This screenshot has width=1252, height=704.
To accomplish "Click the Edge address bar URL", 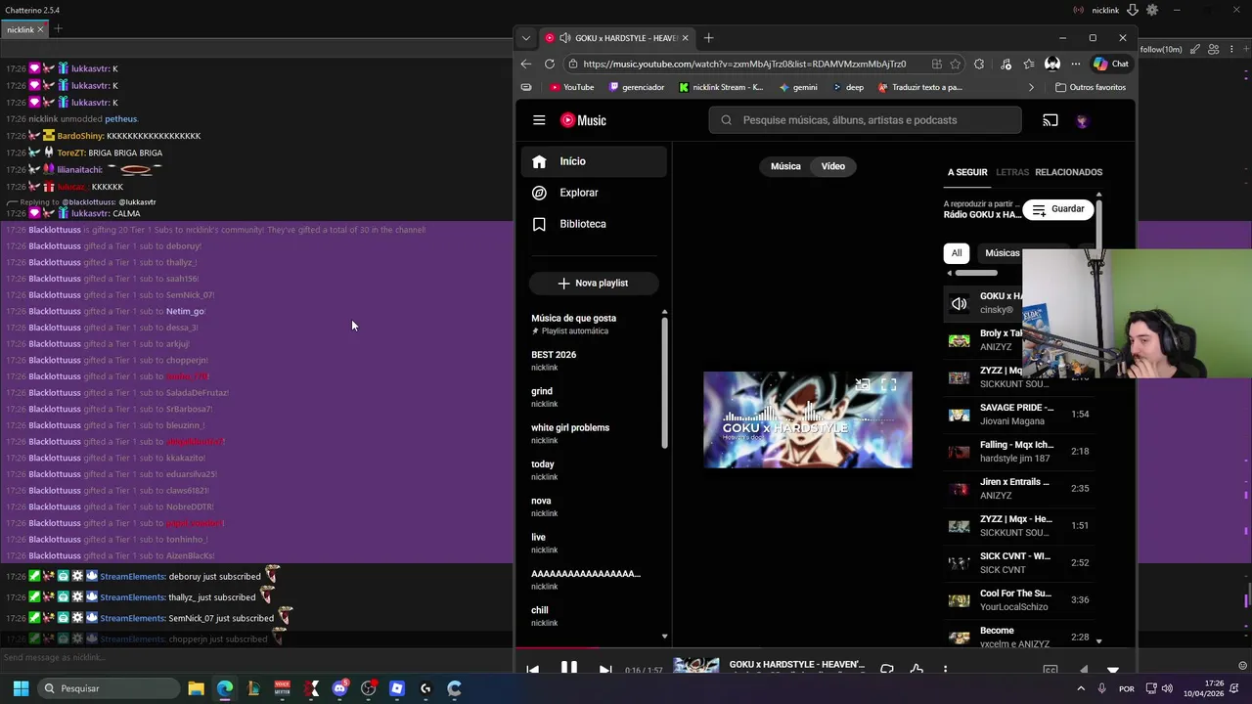I will 744,64.
